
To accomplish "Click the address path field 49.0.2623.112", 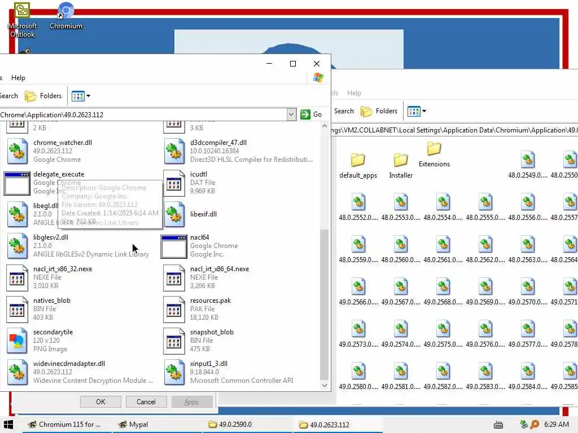I will 143,114.
